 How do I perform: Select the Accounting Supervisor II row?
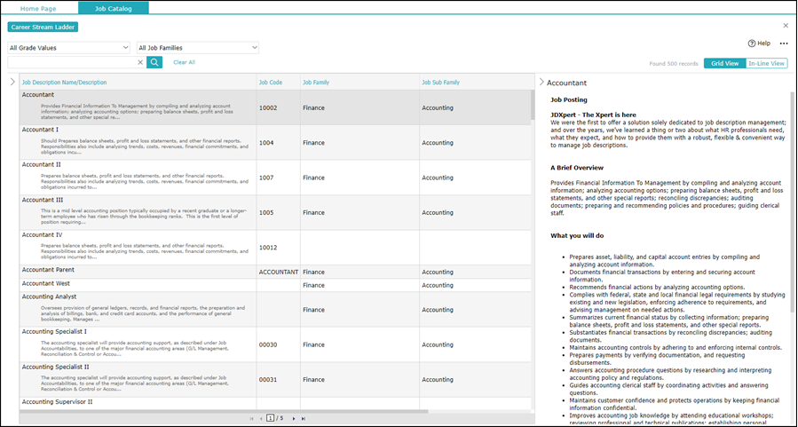click(275, 404)
